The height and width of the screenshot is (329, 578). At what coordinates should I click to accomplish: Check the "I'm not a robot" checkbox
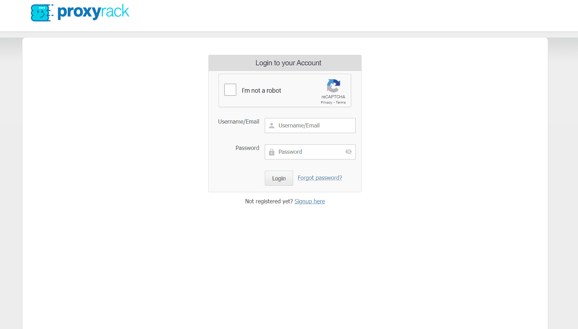[230, 90]
